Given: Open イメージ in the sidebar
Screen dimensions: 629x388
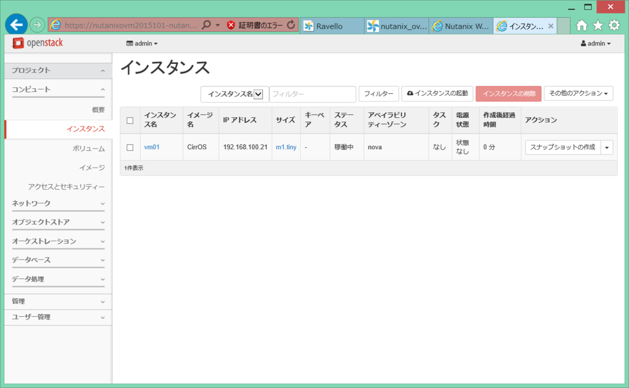Looking at the screenshot, I should coord(92,168).
